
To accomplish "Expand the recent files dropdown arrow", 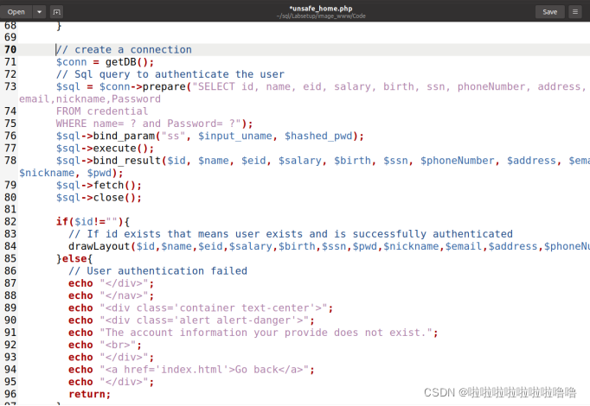I will (40, 11).
